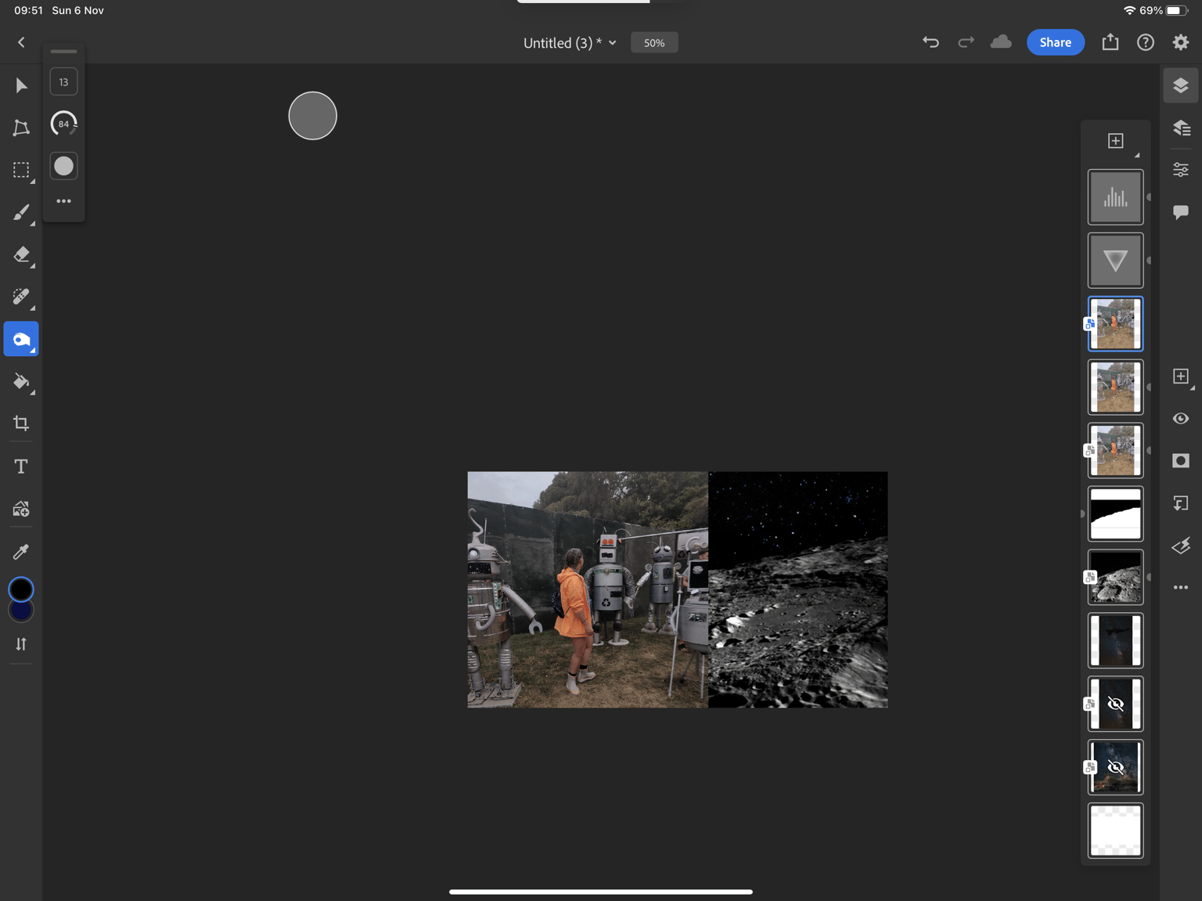This screenshot has width=1202, height=901.
Task: Open the Untitled (3) document name dropdown
Action: pyautogui.click(x=570, y=43)
